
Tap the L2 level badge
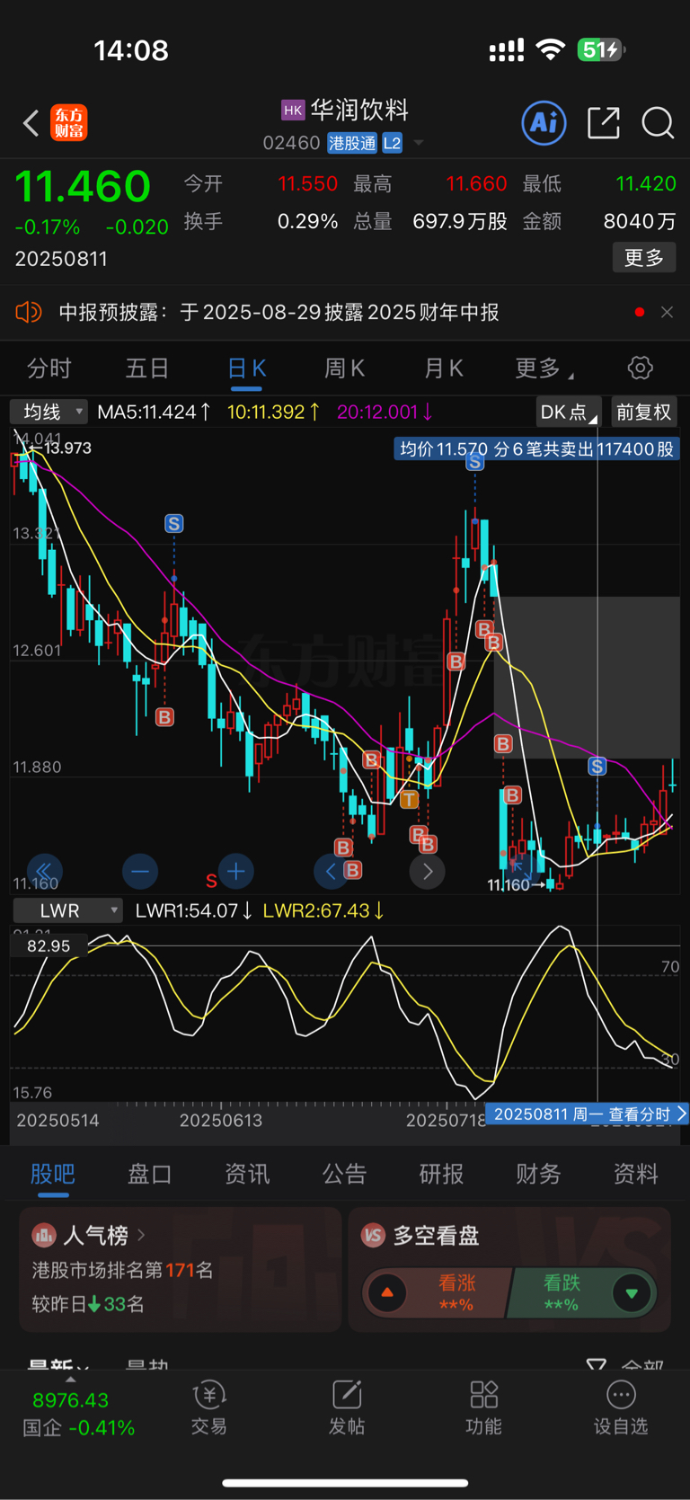392,143
